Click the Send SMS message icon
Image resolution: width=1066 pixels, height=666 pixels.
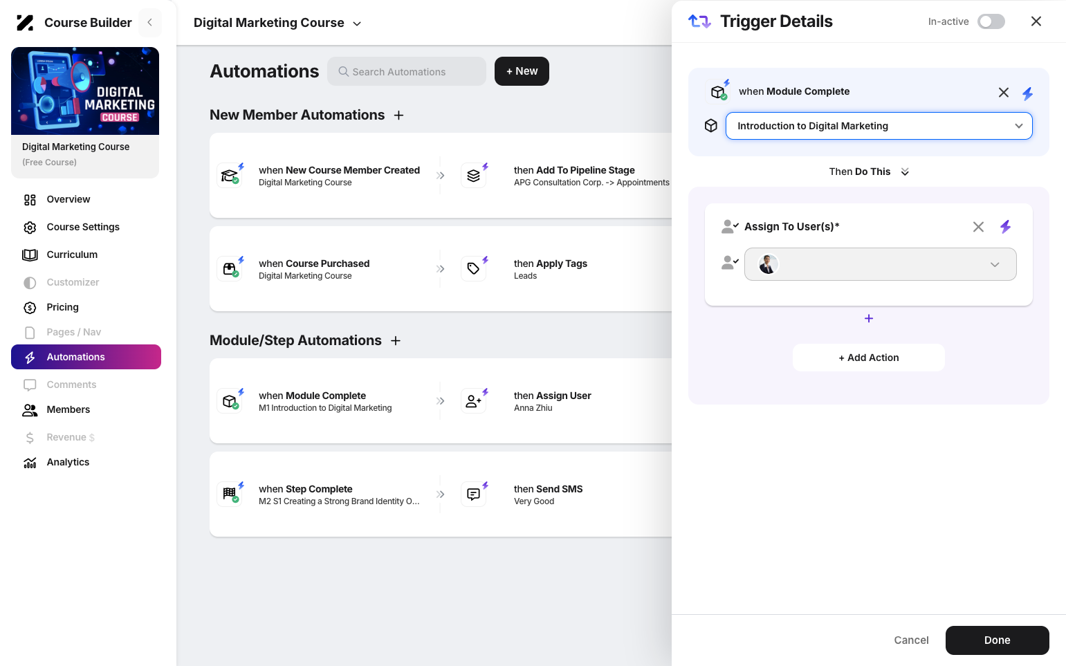[474, 494]
